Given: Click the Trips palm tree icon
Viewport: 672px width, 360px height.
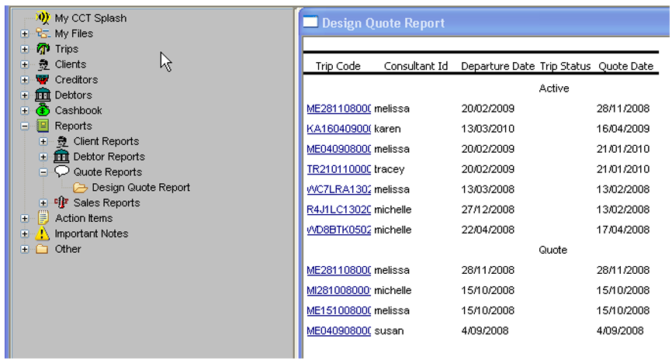Looking at the screenshot, I should (x=43, y=48).
